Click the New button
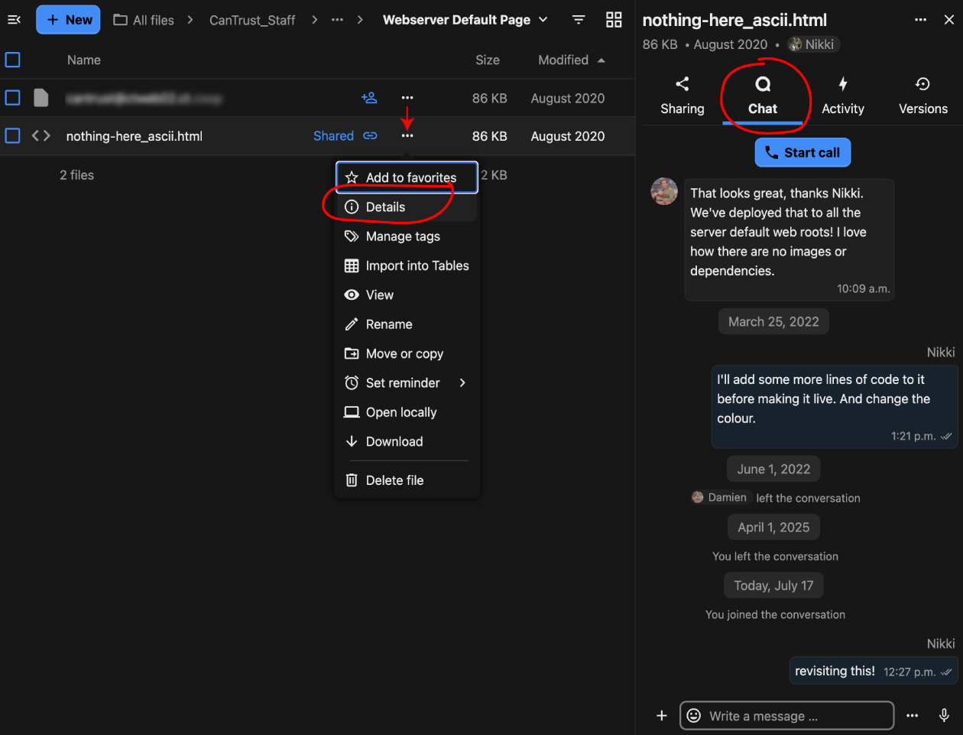 pyautogui.click(x=68, y=20)
